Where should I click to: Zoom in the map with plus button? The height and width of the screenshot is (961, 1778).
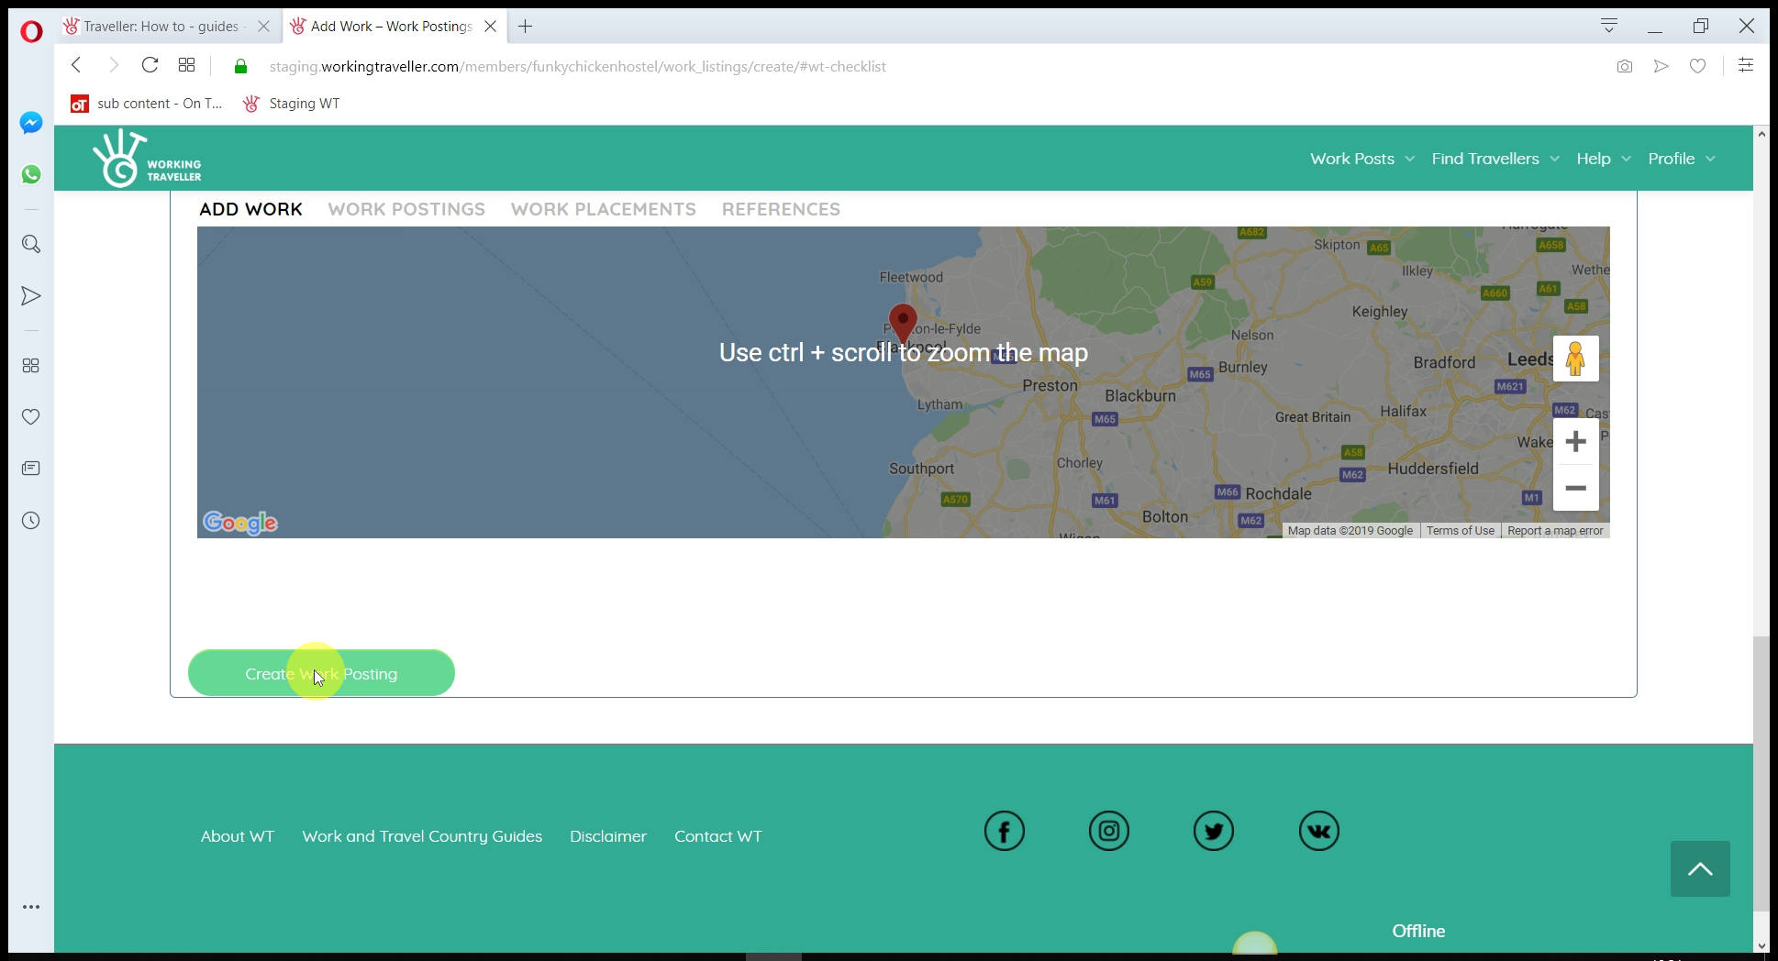pyautogui.click(x=1575, y=442)
